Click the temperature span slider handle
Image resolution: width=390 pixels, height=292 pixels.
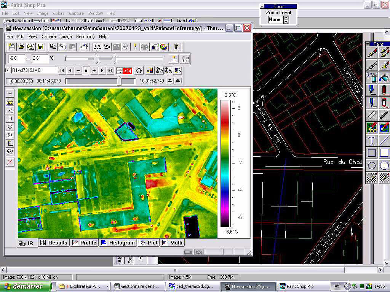pyautogui.click(x=96, y=59)
